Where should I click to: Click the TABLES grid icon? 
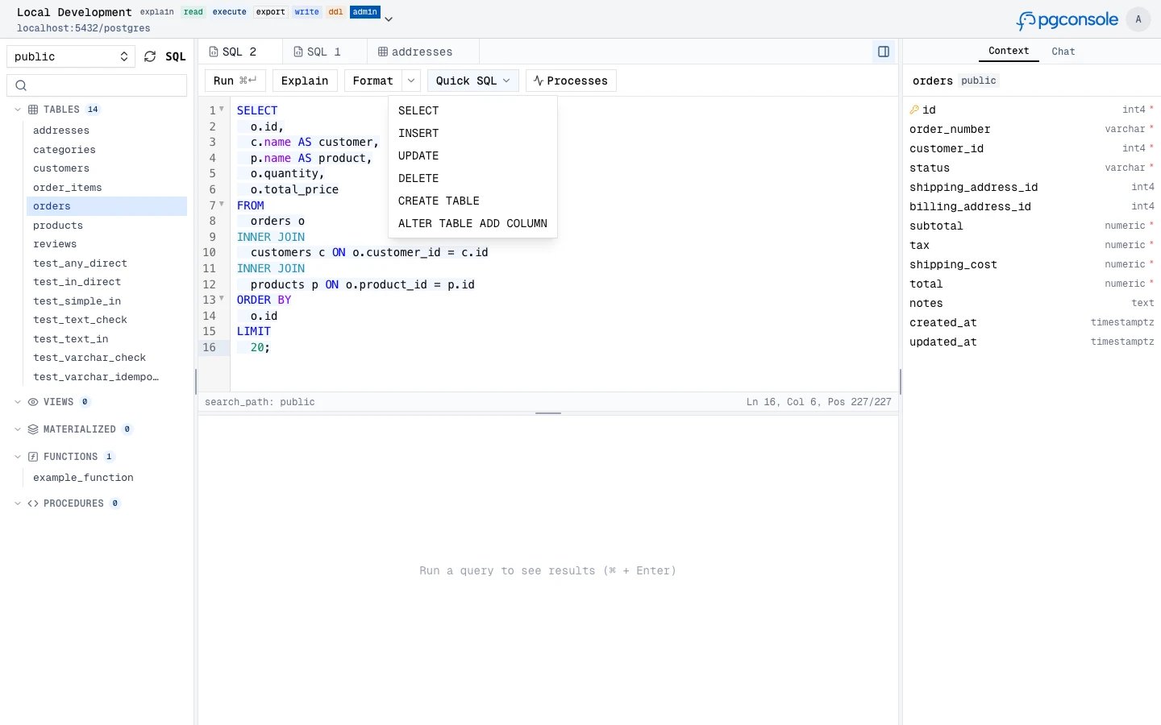click(x=33, y=110)
